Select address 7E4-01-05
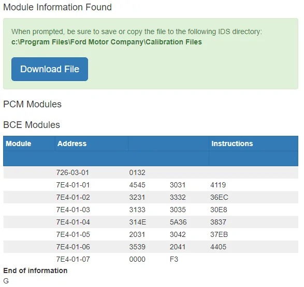 (x=73, y=234)
